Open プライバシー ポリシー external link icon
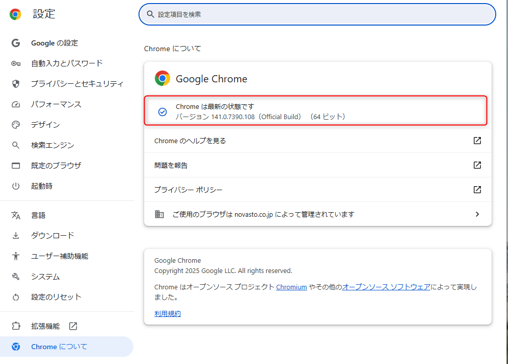The width and height of the screenshot is (508, 364). click(477, 190)
